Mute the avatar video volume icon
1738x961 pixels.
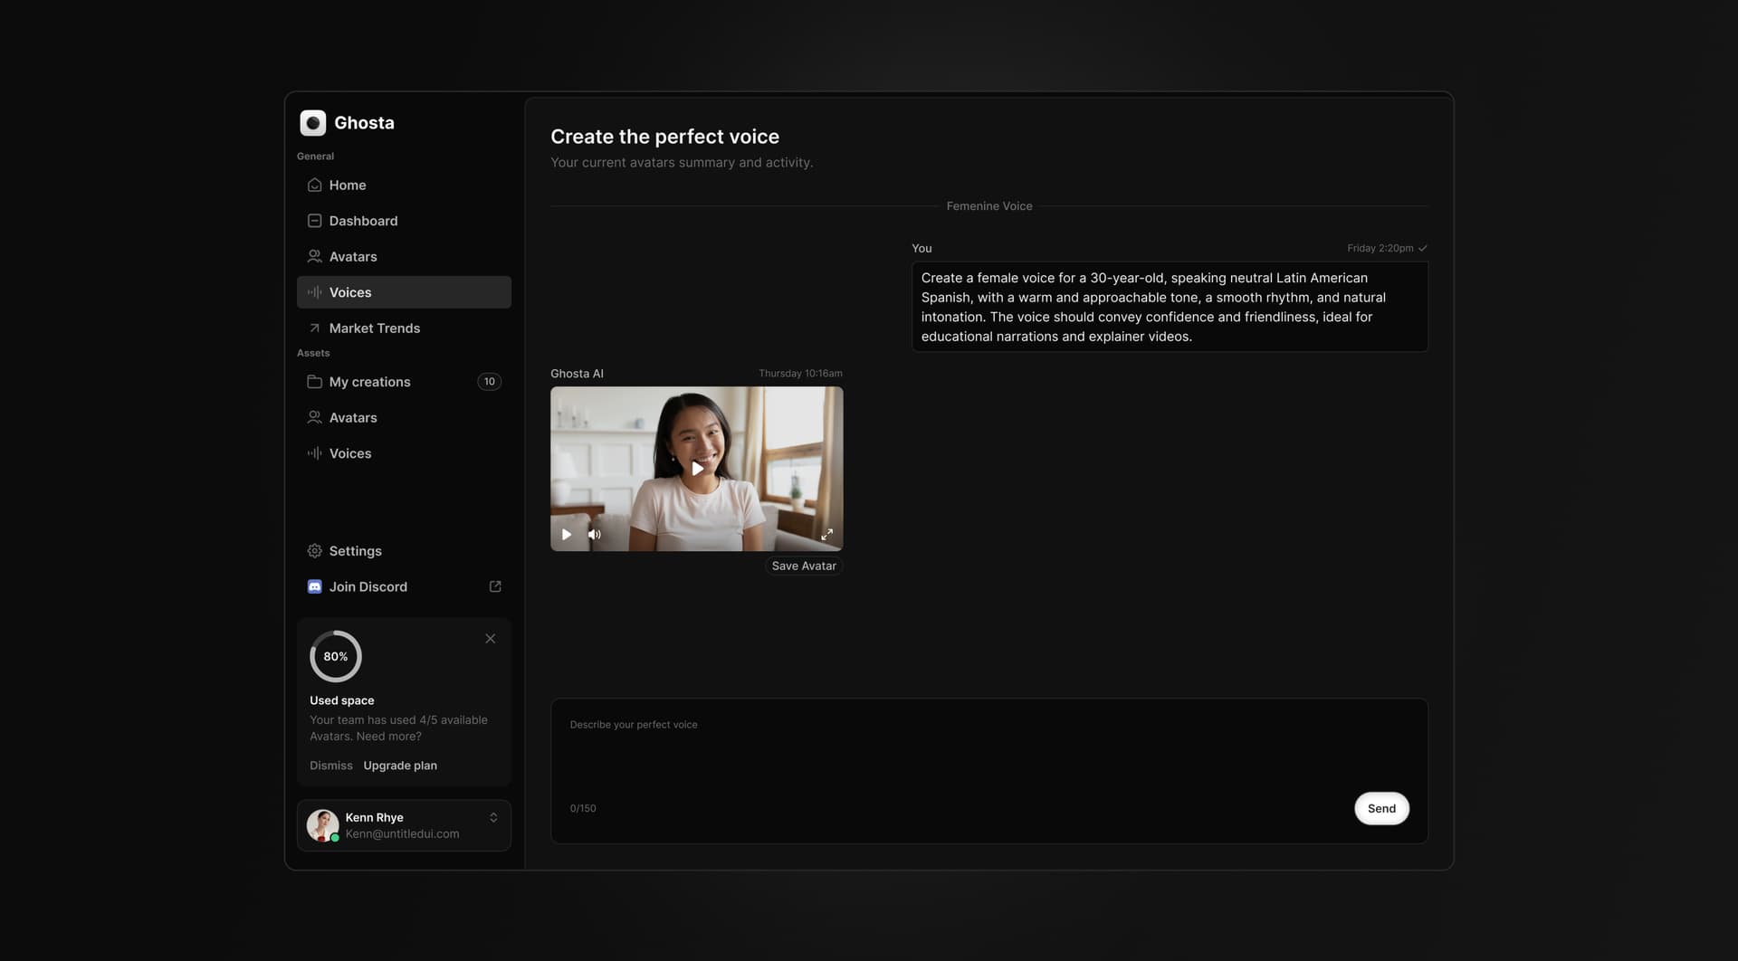tap(594, 535)
